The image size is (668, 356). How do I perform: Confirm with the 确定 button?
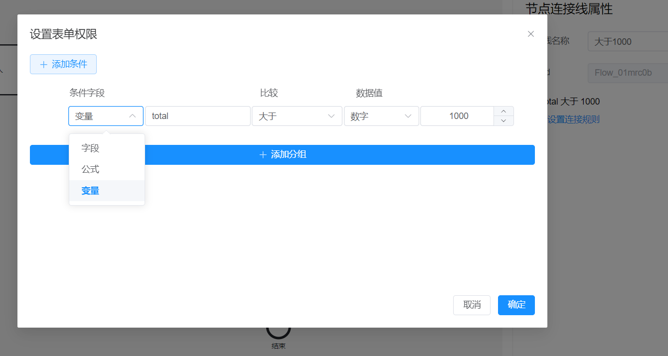click(516, 305)
